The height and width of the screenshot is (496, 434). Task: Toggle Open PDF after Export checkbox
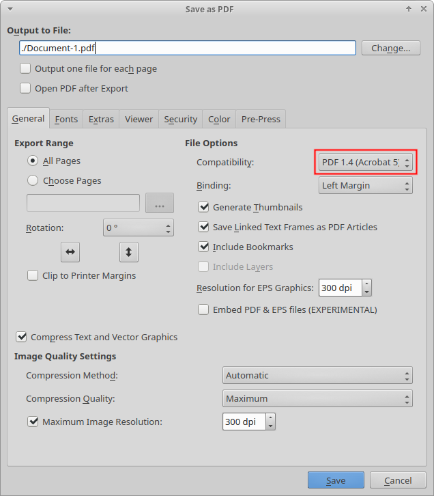[26, 88]
